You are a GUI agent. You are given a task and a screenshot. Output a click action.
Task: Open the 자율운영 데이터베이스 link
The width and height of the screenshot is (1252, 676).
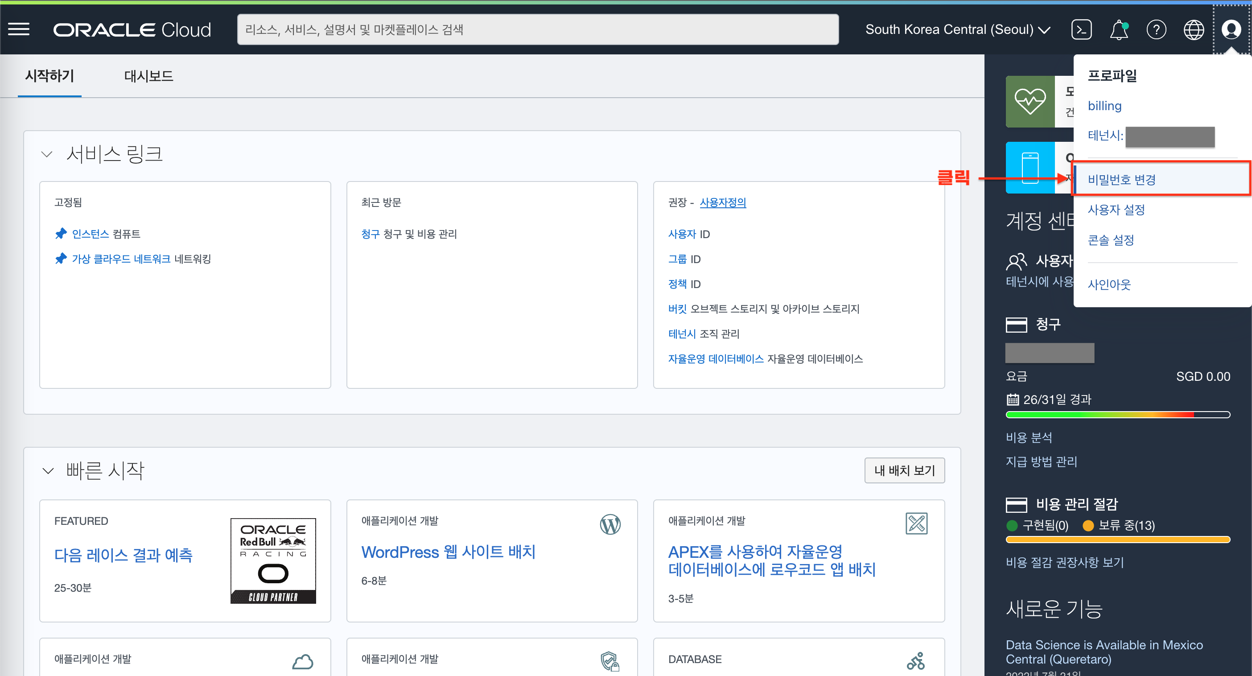coord(716,359)
